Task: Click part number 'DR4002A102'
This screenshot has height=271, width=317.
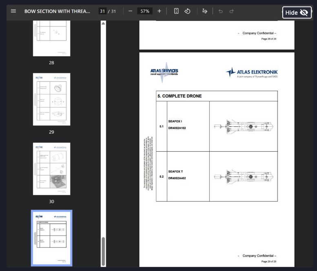Action: point(177,128)
